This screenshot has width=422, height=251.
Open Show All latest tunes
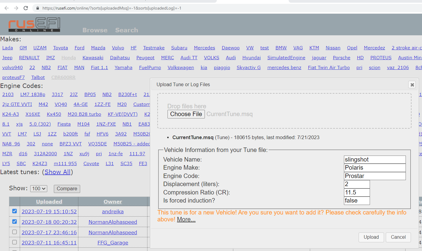[x=57, y=172]
